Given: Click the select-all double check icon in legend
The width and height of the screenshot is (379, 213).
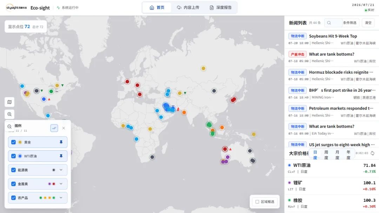Looking at the screenshot, I should tap(54, 128).
